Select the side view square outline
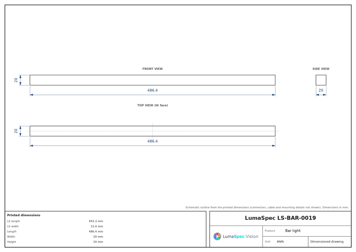This screenshot has width=356, height=252. click(x=321, y=80)
